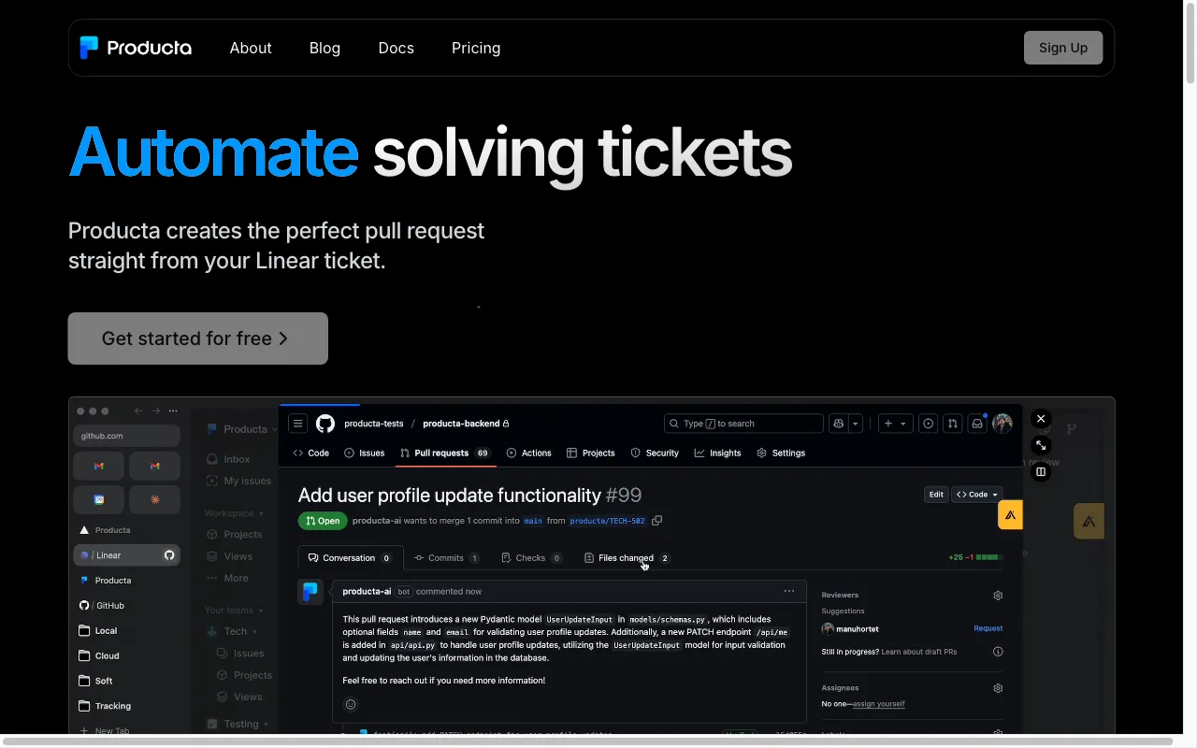Screen dimensions: 1197x748
Task: Click the draft PR info icon
Action: (x=998, y=652)
